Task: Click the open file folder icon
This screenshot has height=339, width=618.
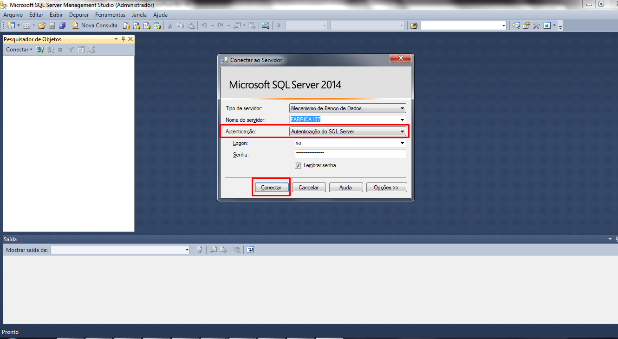Action: click(x=42, y=25)
